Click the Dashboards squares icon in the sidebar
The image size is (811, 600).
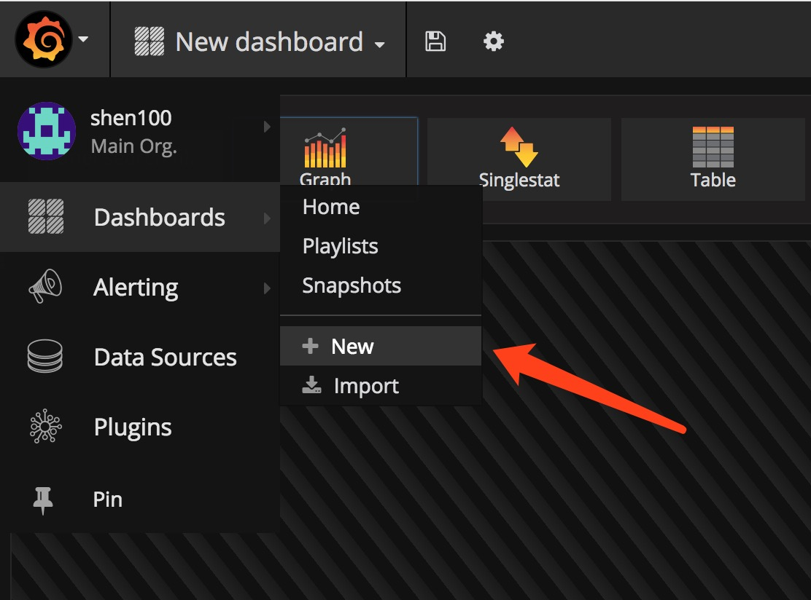(45, 216)
